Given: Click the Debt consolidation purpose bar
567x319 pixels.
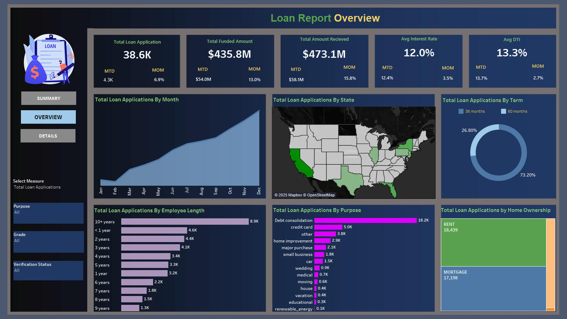Looking at the screenshot, I should (x=365, y=220).
